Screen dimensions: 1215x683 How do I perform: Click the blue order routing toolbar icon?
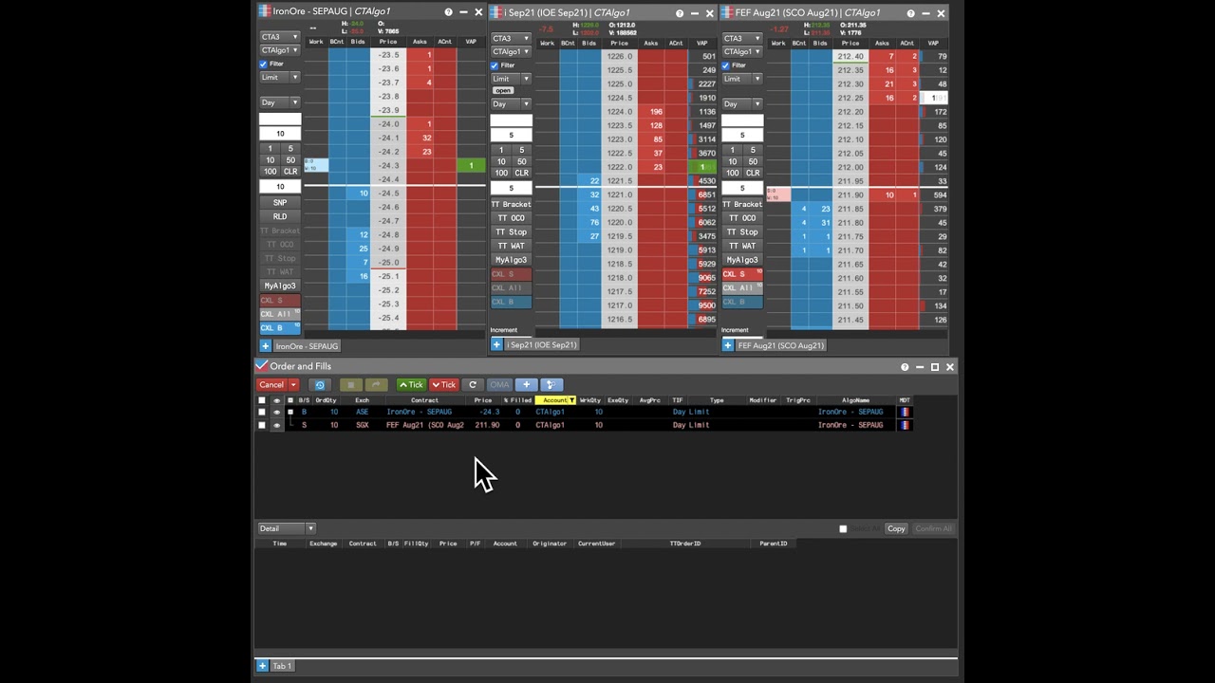coord(551,385)
